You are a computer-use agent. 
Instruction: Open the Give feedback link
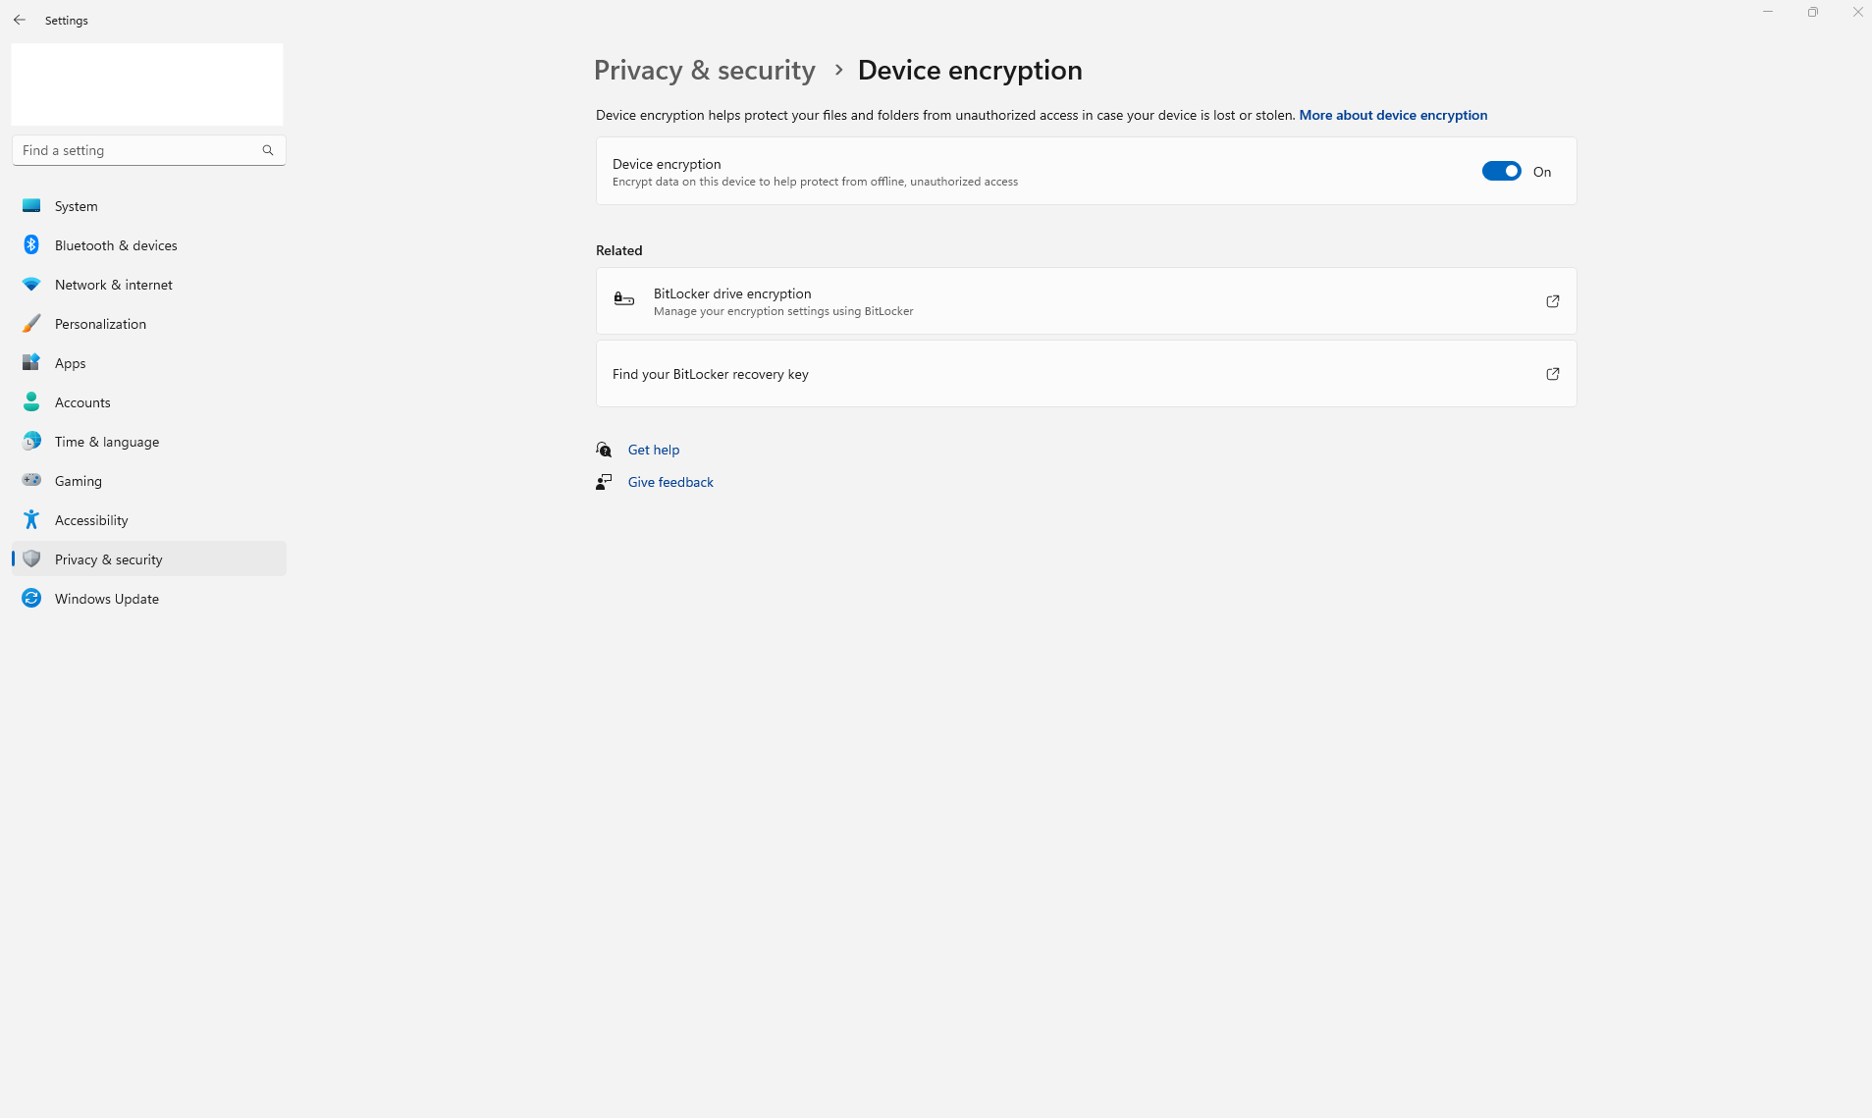tap(670, 482)
